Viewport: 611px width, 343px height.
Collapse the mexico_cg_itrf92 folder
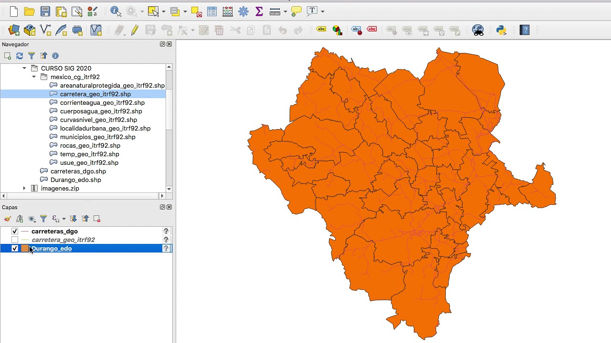pyautogui.click(x=34, y=77)
